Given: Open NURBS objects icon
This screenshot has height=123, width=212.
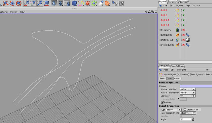Looking at the screenshot, I should [x=88, y=3].
